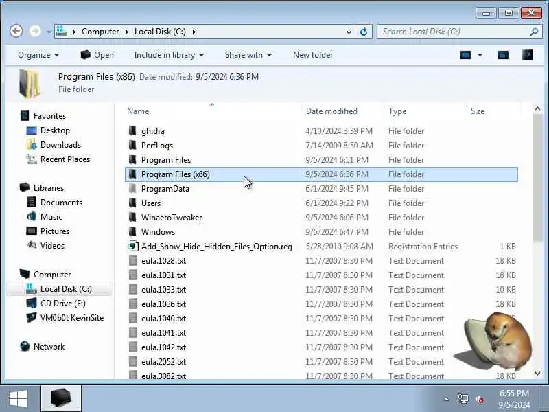549x412 pixels.
Task: Select eula.1036.txt file name
Action: tap(163, 304)
